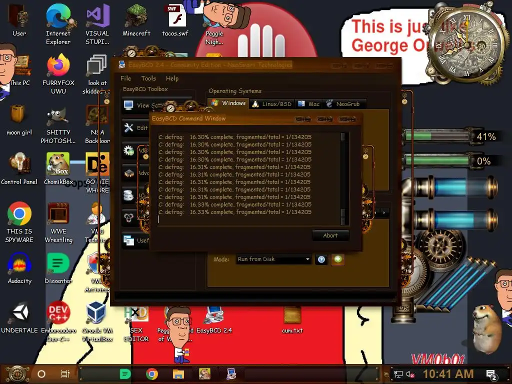The height and width of the screenshot is (384, 512).
Task: Click the Cortana circle on taskbar
Action: (41, 374)
